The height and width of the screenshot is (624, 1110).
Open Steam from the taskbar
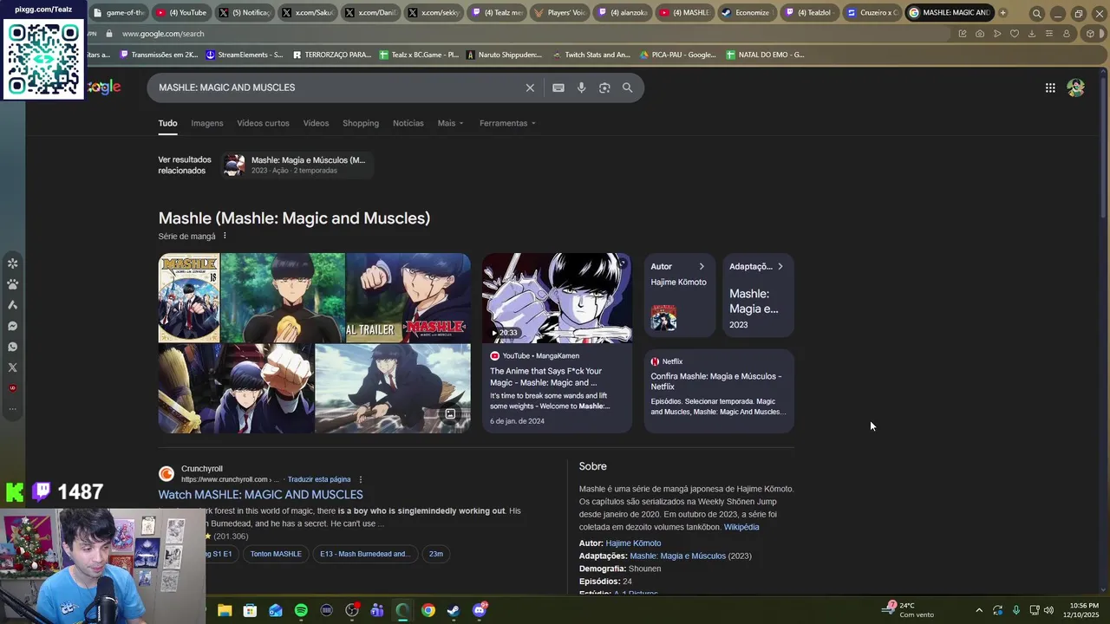tap(453, 610)
